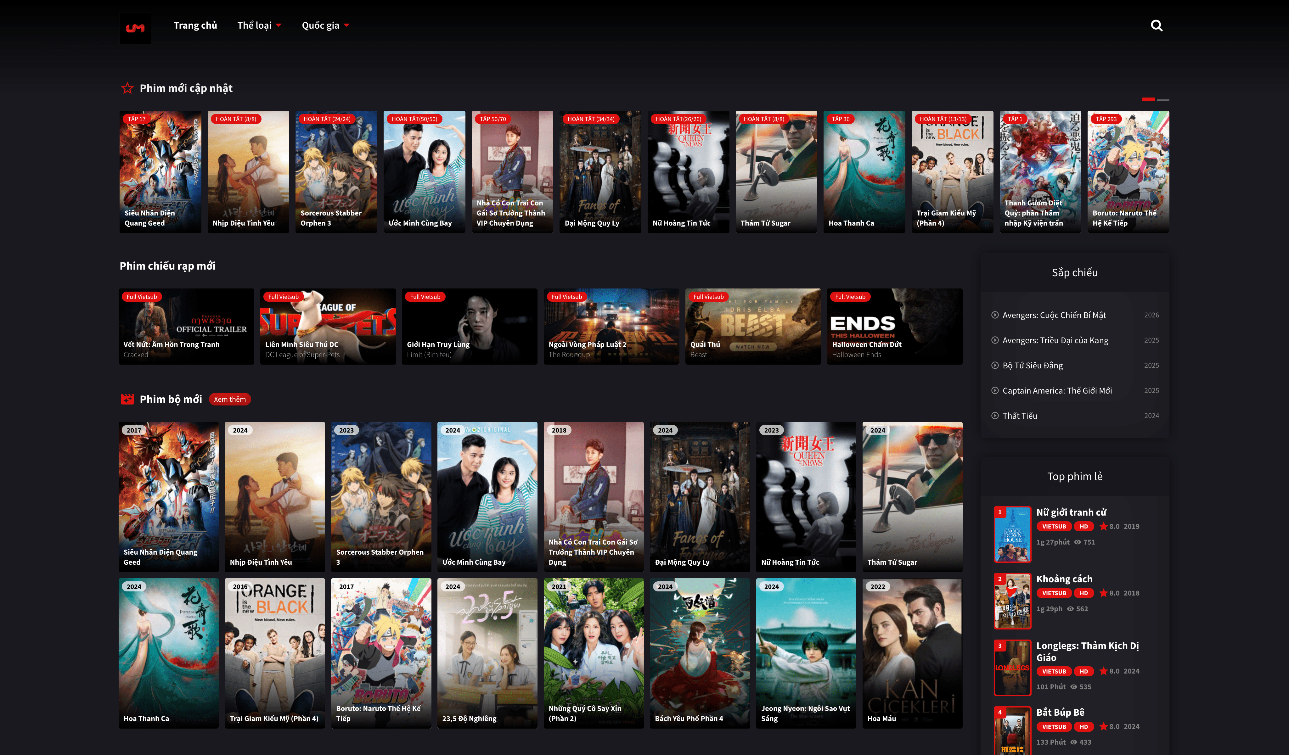Click play icon next to Avengers: Cuộc Chiến Bí Mật
Screen dimensions: 1289x755
(995, 315)
